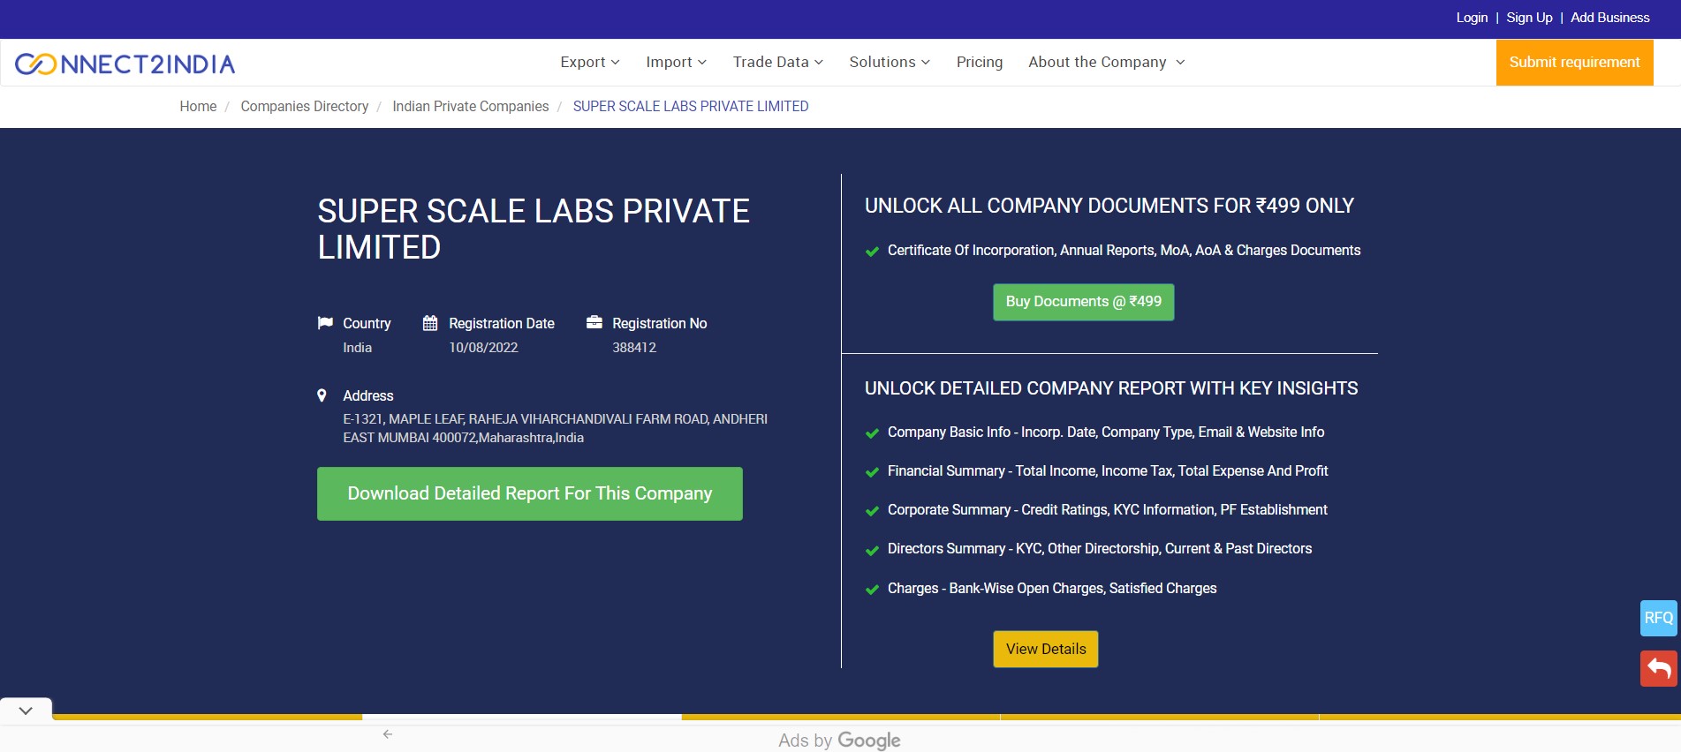The width and height of the screenshot is (1681, 752).
Task: Click registration date 10/08/2022
Action: tap(483, 348)
